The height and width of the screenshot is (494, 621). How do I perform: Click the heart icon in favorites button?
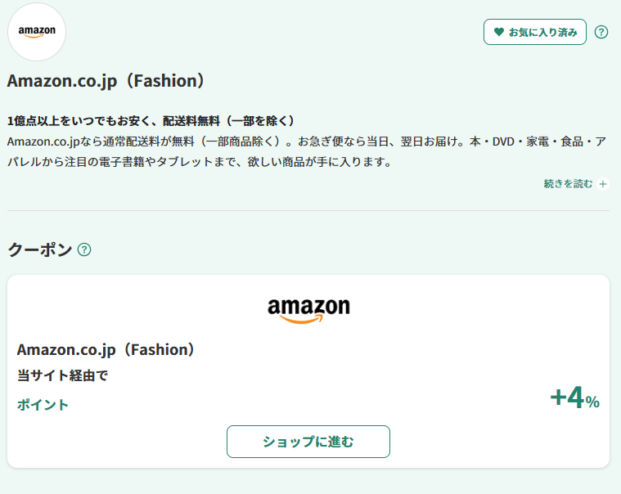click(498, 33)
